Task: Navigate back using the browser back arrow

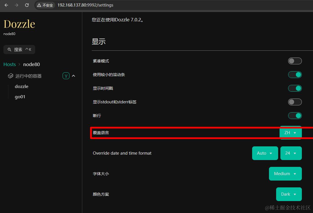Action: coord(6,5)
